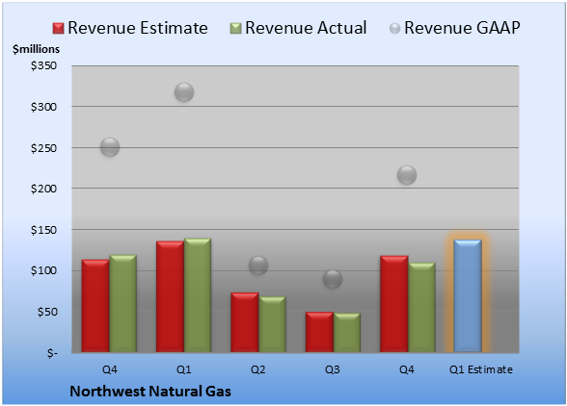Click the $100 axis value
Image resolution: width=567 pixels, height=406 pixels.
pyautogui.click(x=43, y=270)
